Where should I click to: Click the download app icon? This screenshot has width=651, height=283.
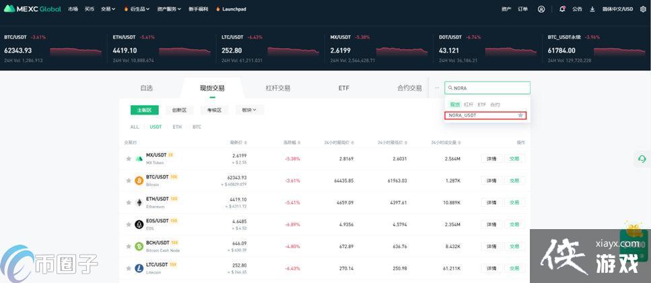592,9
